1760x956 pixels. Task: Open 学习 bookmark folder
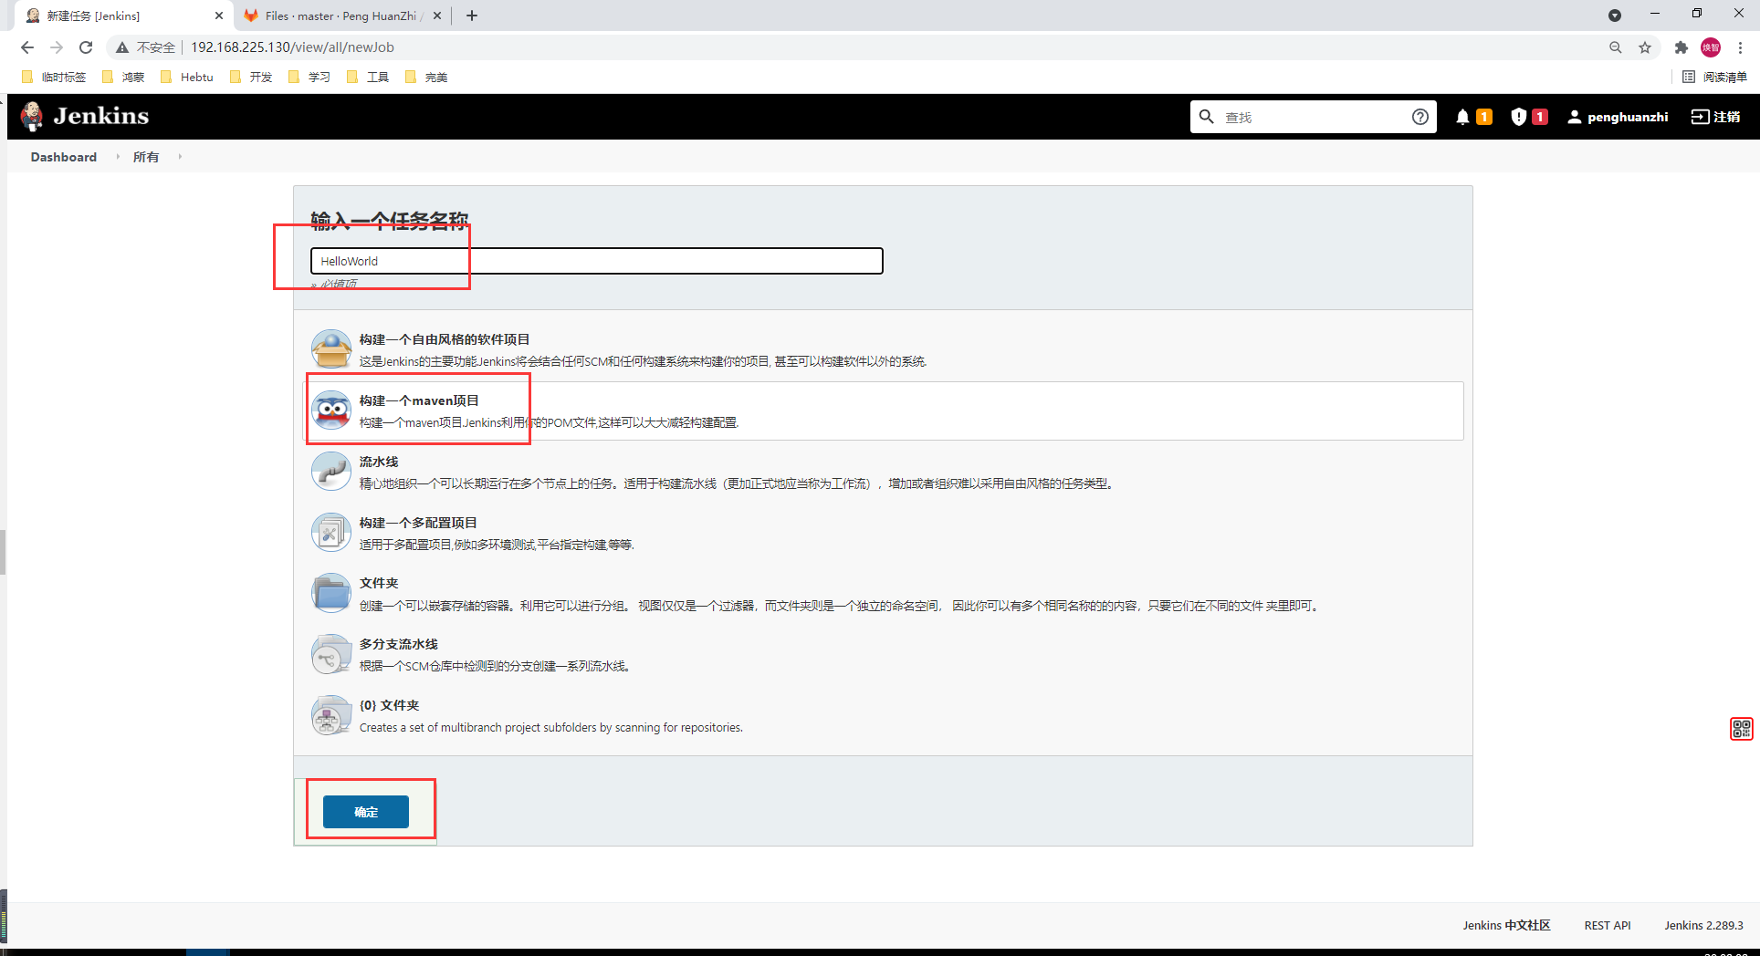click(x=309, y=77)
